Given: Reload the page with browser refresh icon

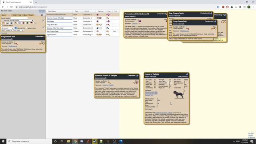Looking at the screenshot, I should click(12, 7).
